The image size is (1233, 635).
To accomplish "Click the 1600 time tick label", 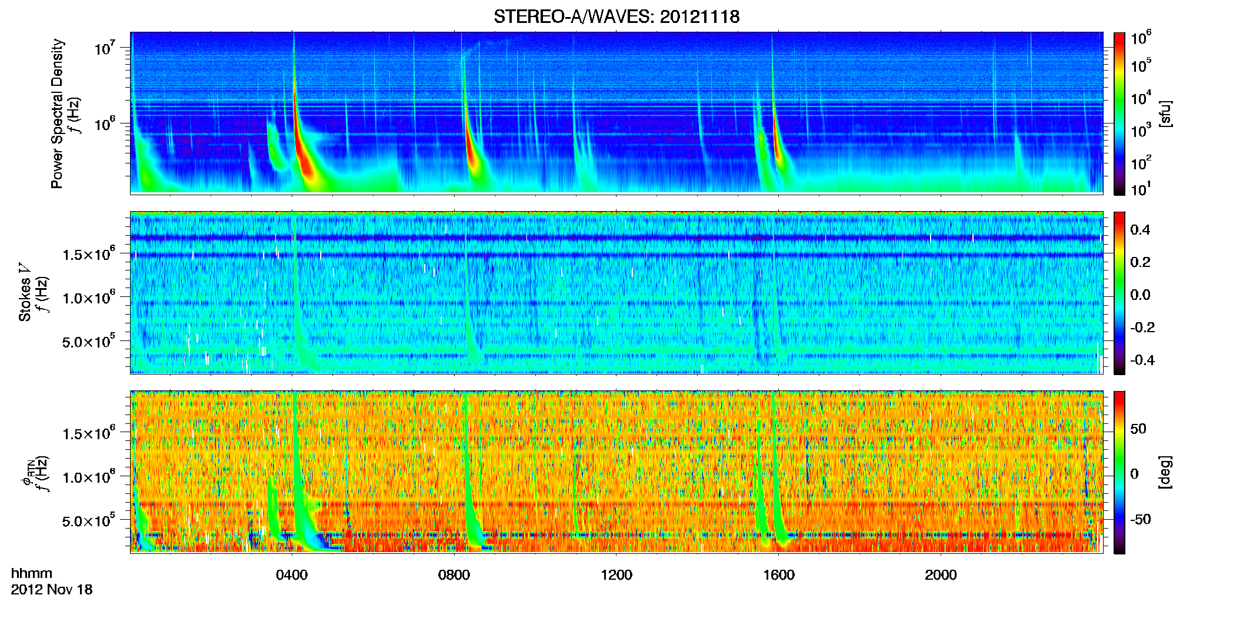I will (779, 574).
